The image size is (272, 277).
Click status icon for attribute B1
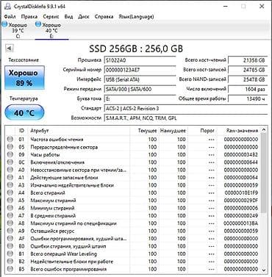(x=10, y=253)
